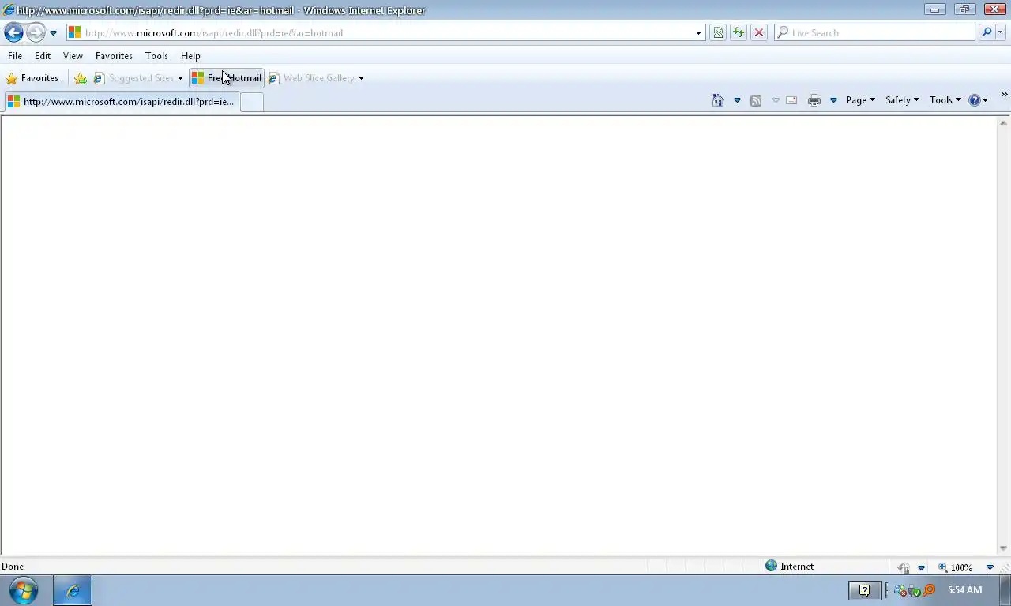Click the Internet security zone indicator
This screenshot has height=606, width=1011.
coord(789,567)
